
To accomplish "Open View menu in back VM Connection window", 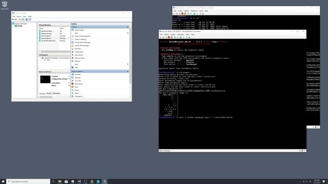I will 201,11.
